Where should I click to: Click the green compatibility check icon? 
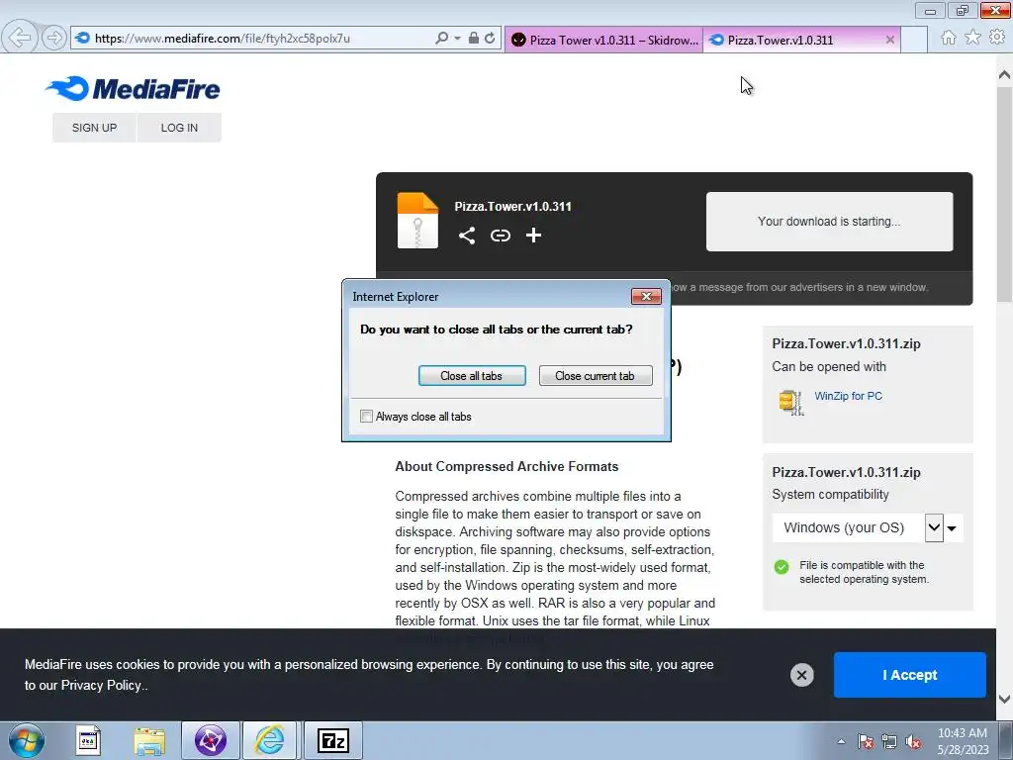(782, 567)
